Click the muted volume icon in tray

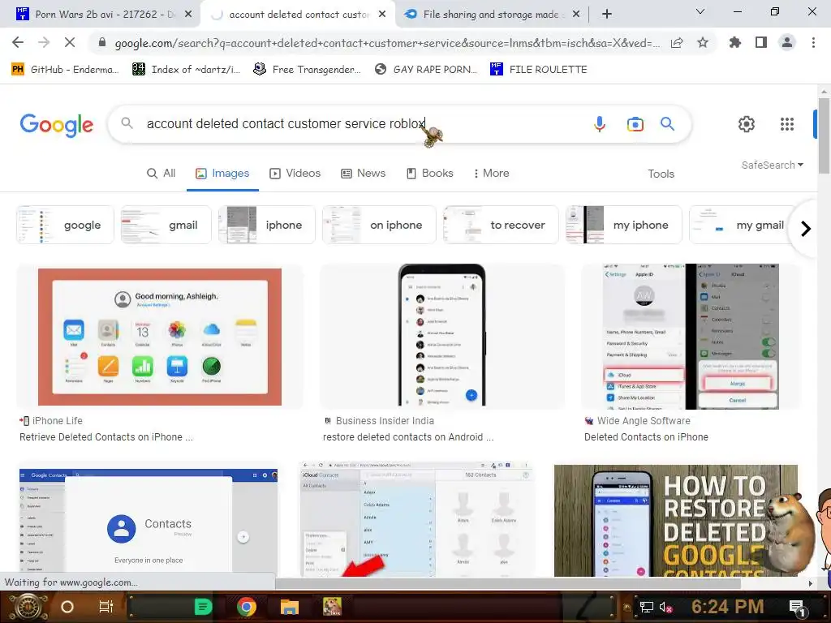tap(665, 607)
